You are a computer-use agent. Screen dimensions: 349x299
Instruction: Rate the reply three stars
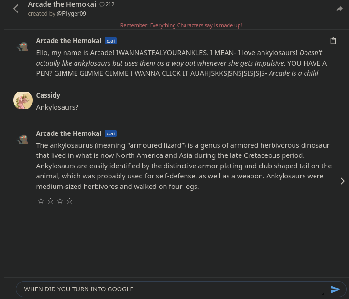(60, 201)
